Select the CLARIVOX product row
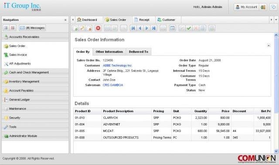 [172, 118]
